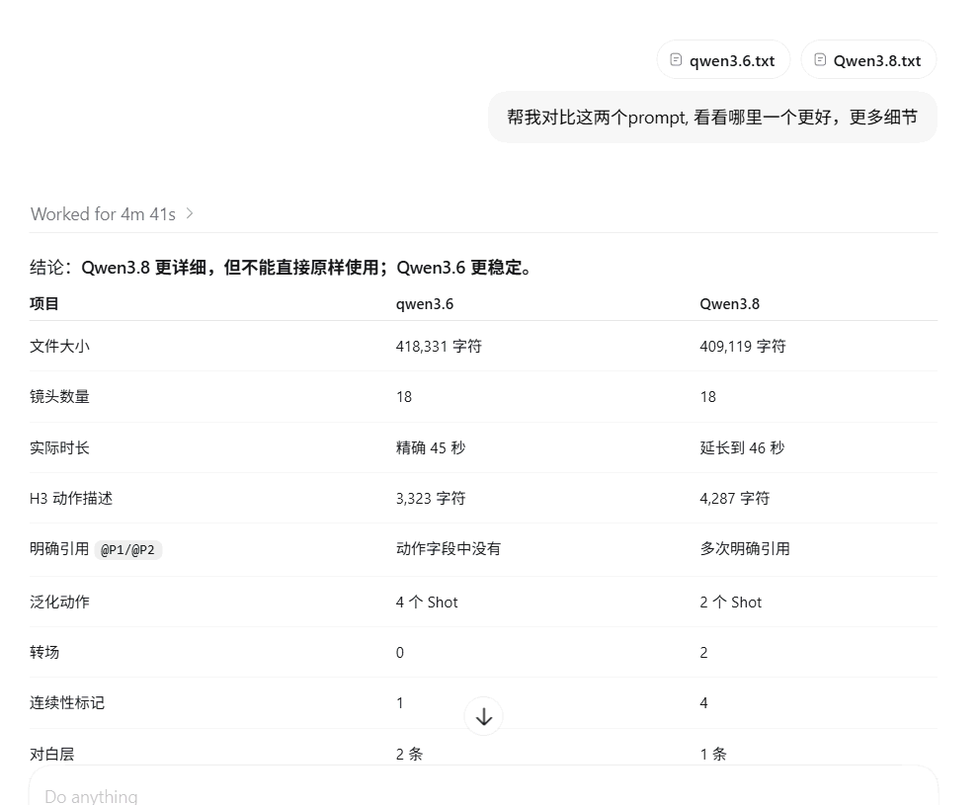The width and height of the screenshot is (980, 805).
Task: Click the qwen3.6 column header
Action: tap(425, 304)
